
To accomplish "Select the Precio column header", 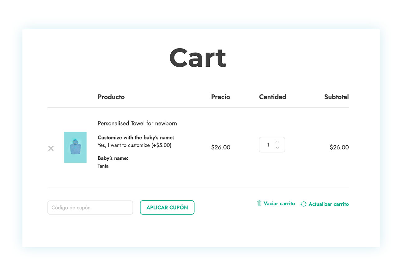I will pos(221,97).
